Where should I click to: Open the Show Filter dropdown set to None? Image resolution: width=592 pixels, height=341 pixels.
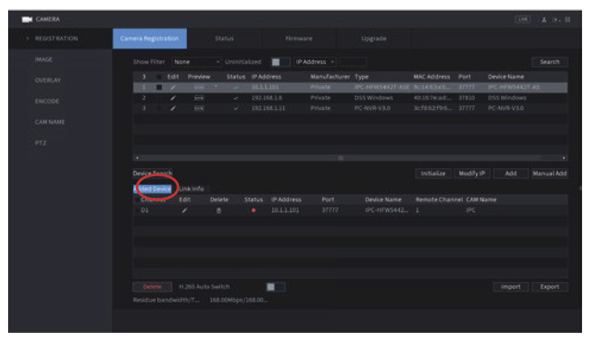coord(197,62)
